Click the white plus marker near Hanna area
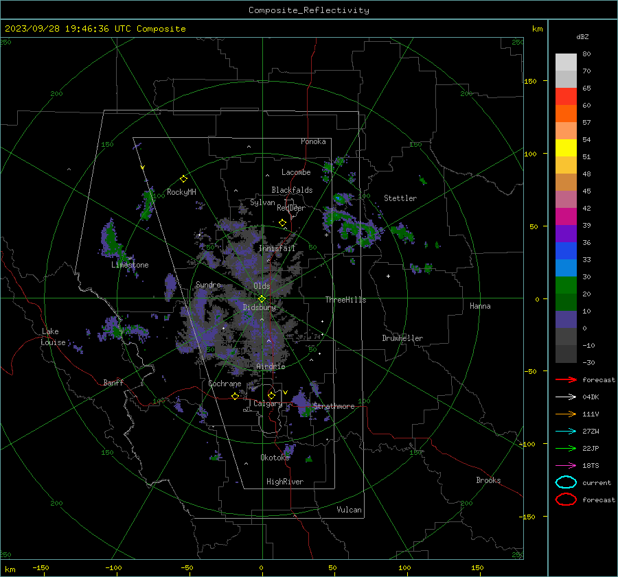Screen dimensions: 618x577 [388, 276]
